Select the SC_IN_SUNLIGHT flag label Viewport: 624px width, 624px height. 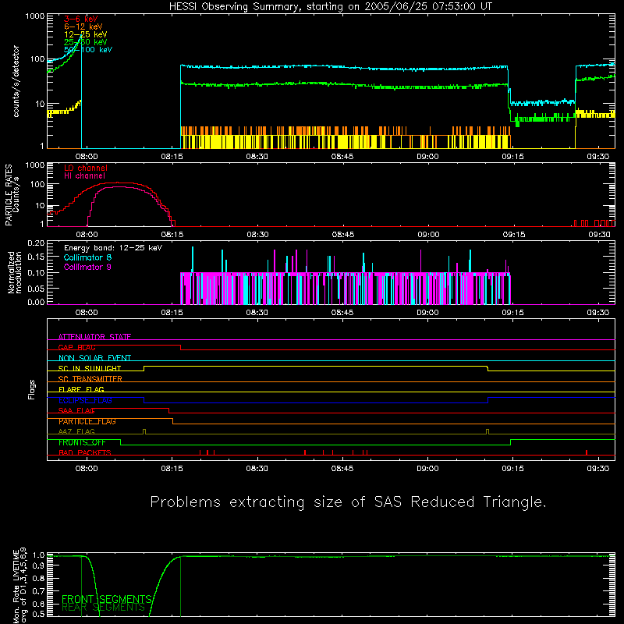pyautogui.click(x=90, y=368)
